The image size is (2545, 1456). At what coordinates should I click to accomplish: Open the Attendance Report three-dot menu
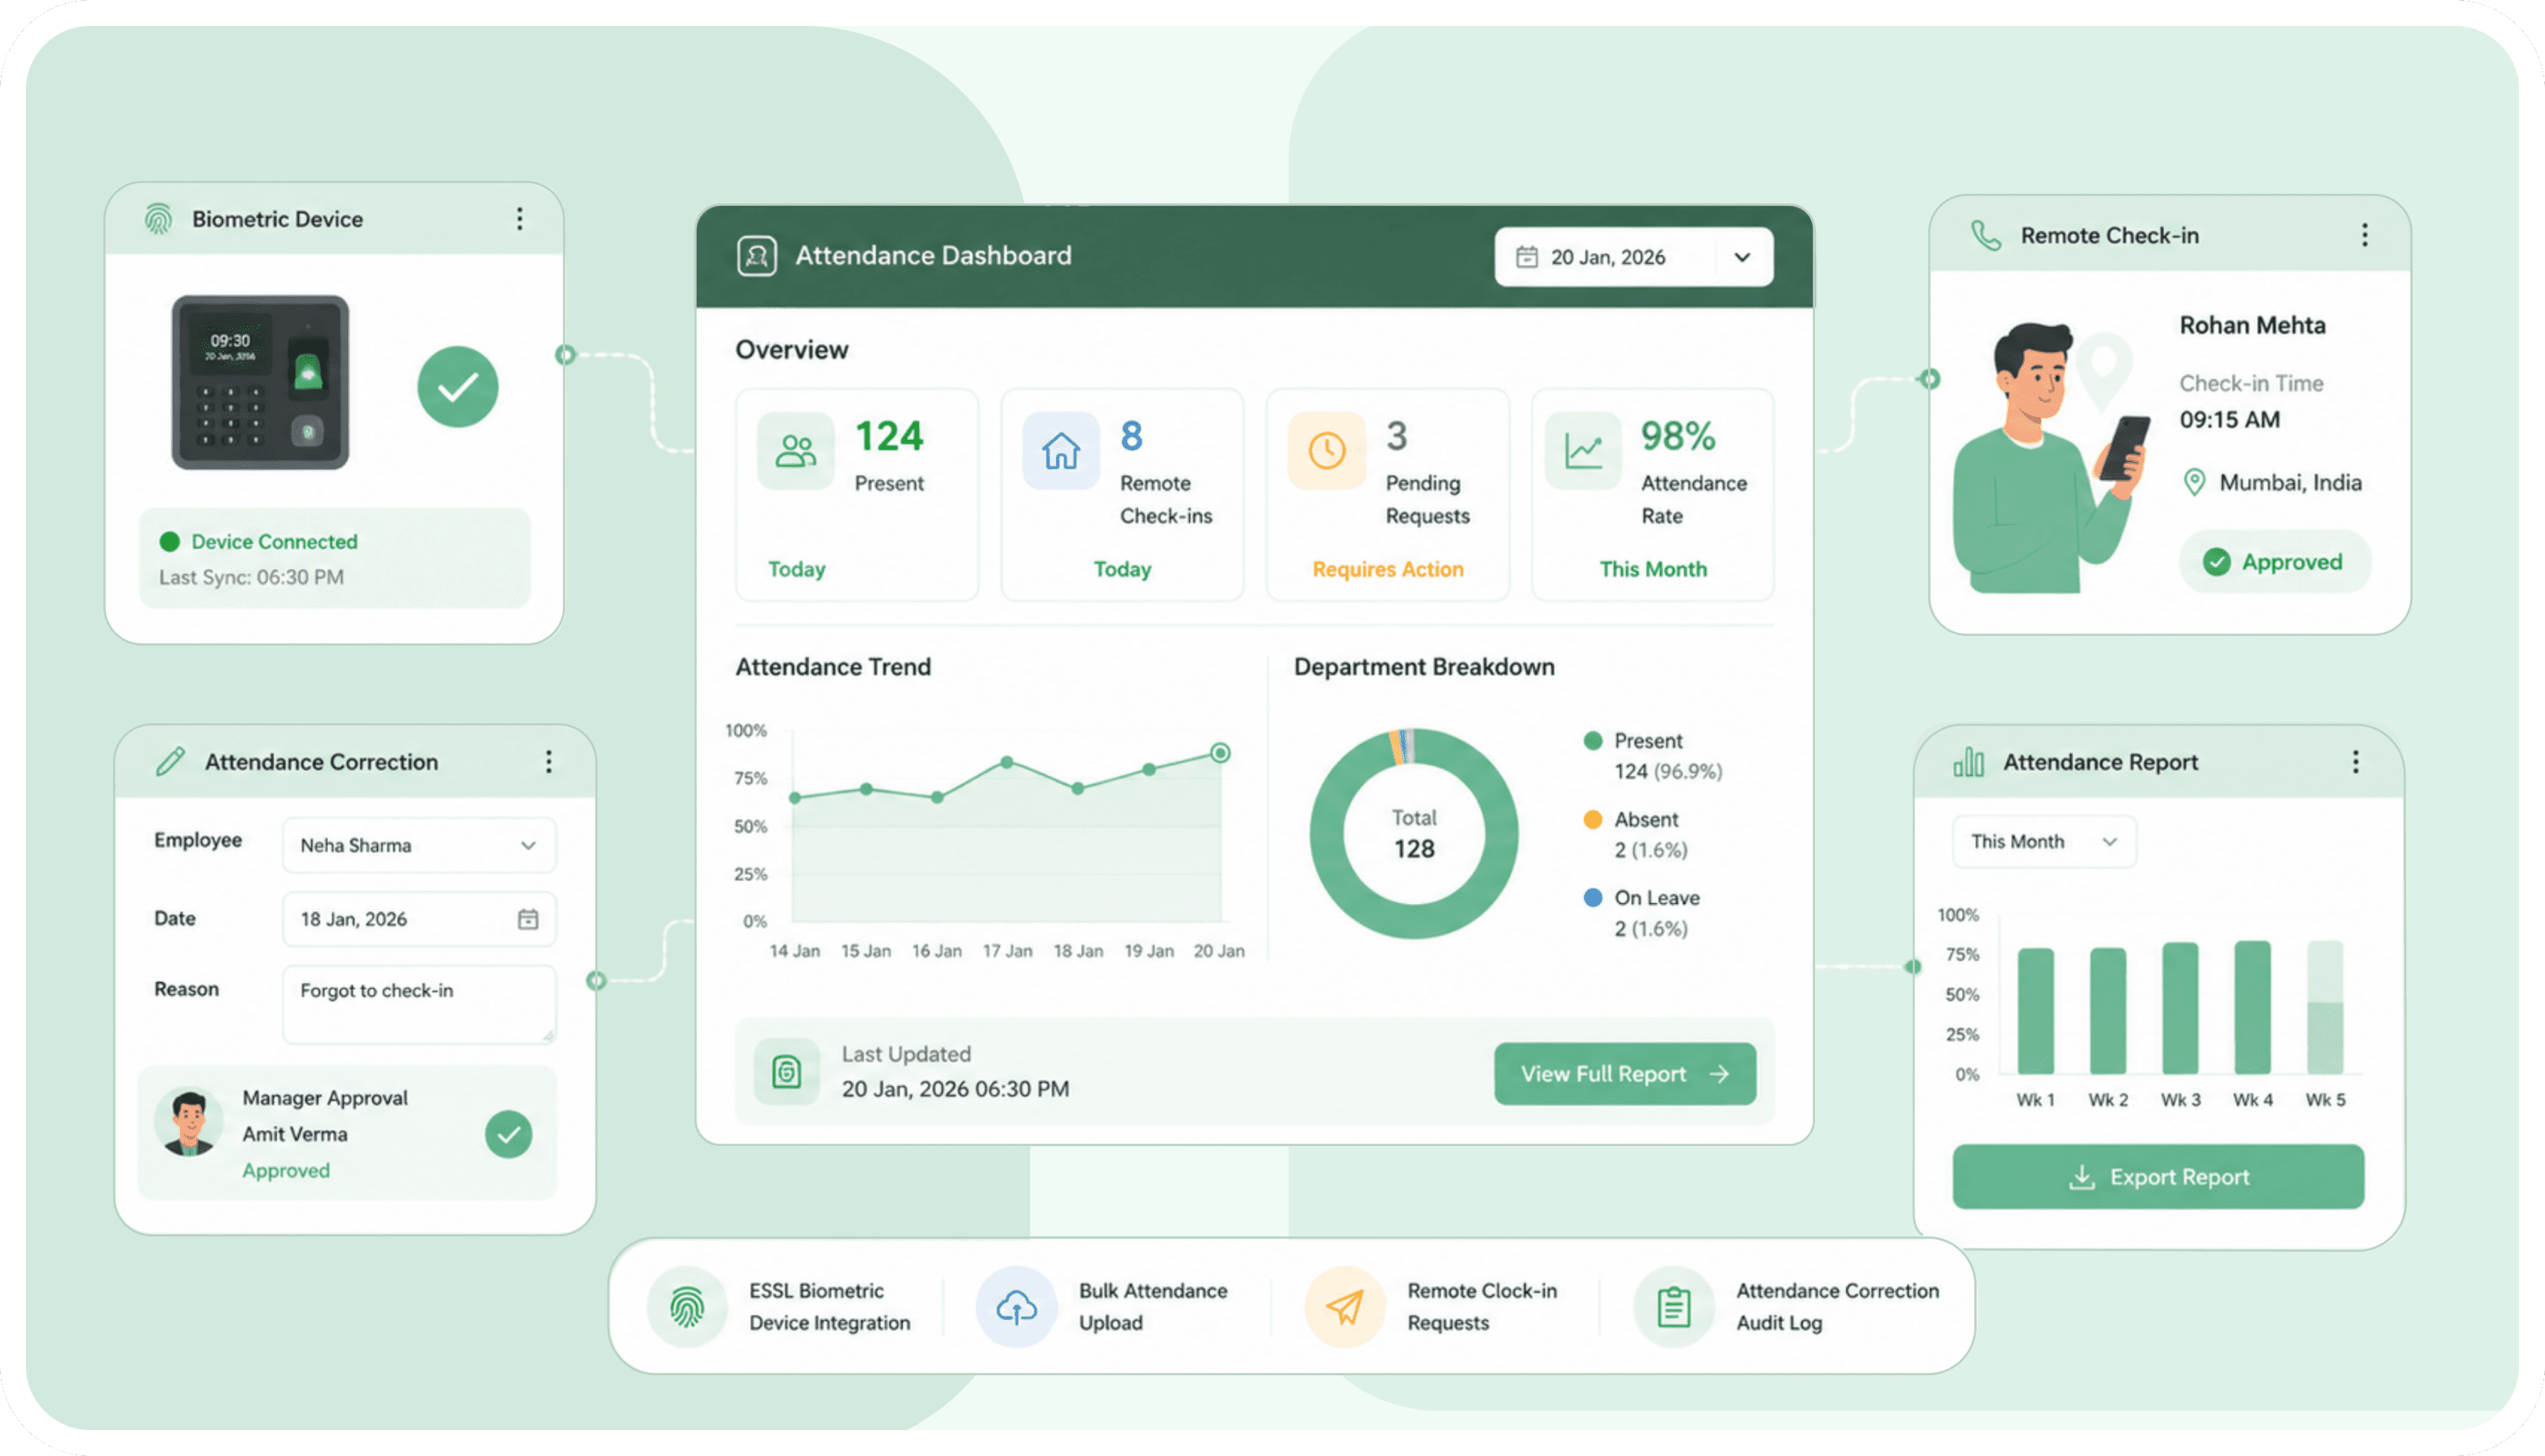click(2356, 762)
